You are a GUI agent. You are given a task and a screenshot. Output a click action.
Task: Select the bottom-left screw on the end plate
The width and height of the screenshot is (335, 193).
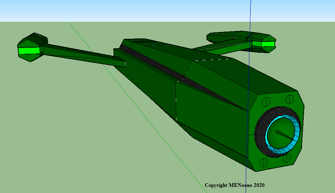click(264, 163)
